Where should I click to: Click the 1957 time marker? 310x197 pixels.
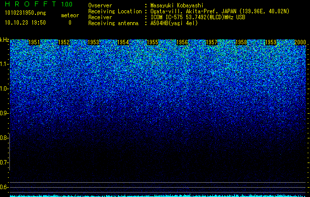[x=211, y=42]
